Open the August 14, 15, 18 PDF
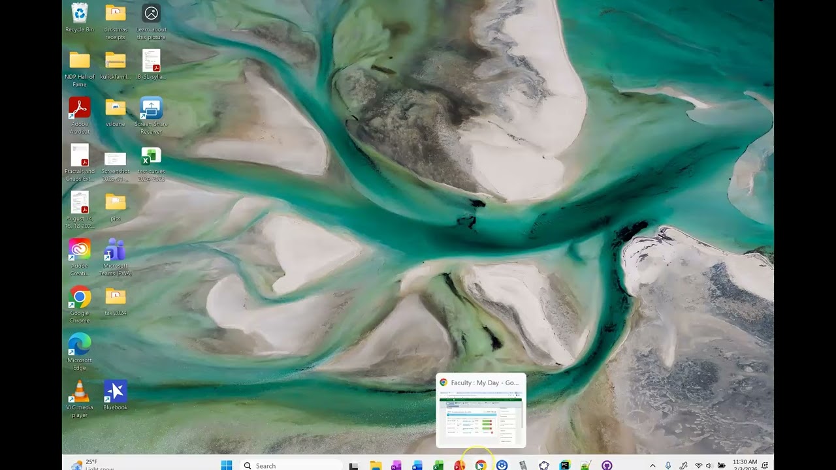 80,210
